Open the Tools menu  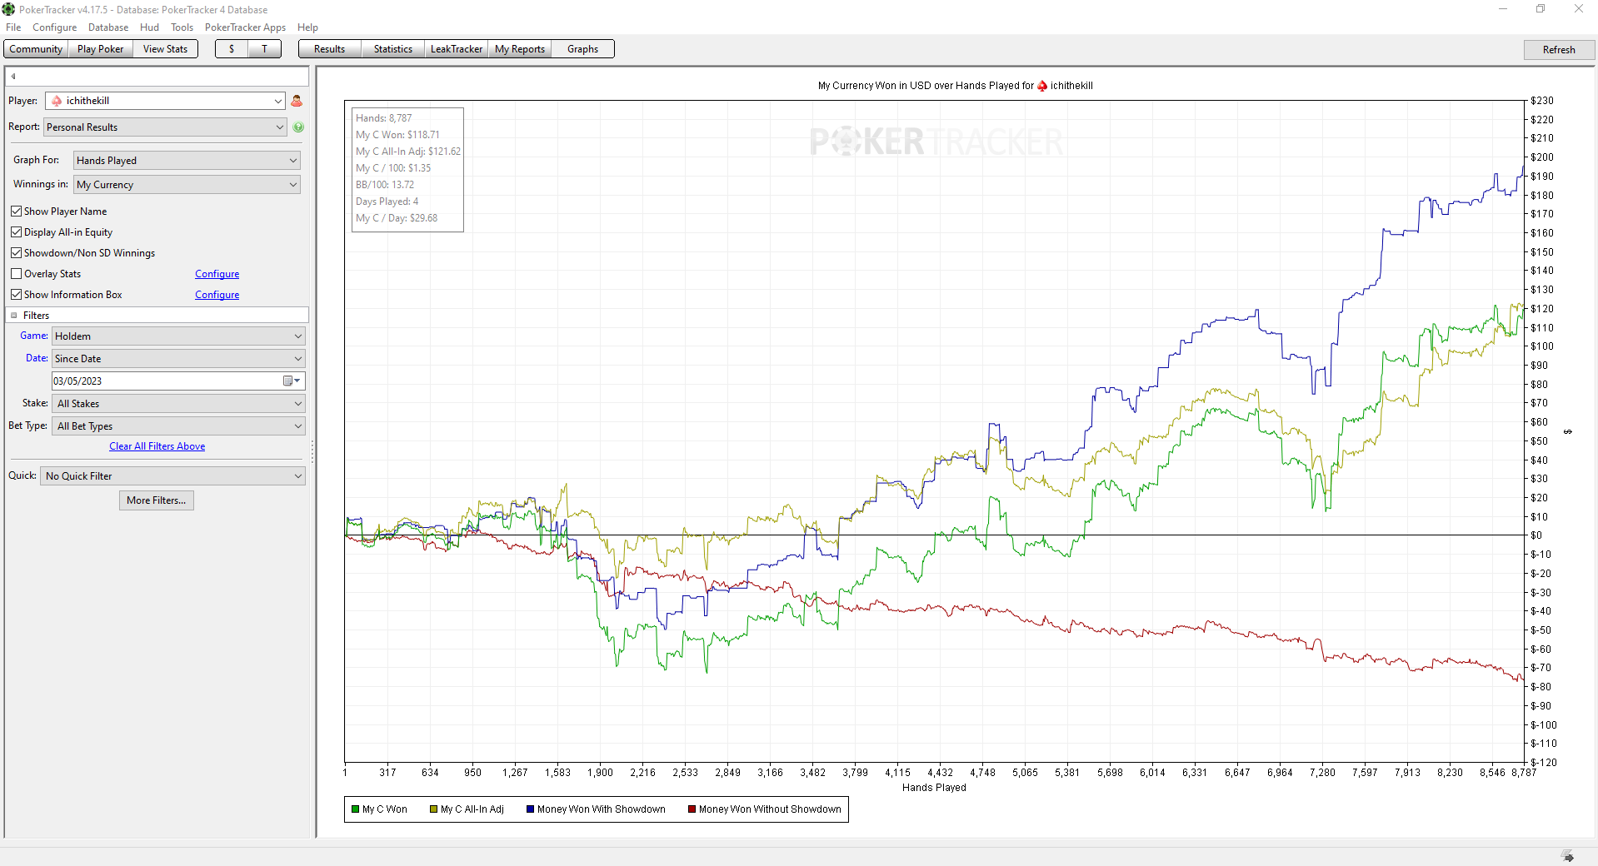click(182, 27)
